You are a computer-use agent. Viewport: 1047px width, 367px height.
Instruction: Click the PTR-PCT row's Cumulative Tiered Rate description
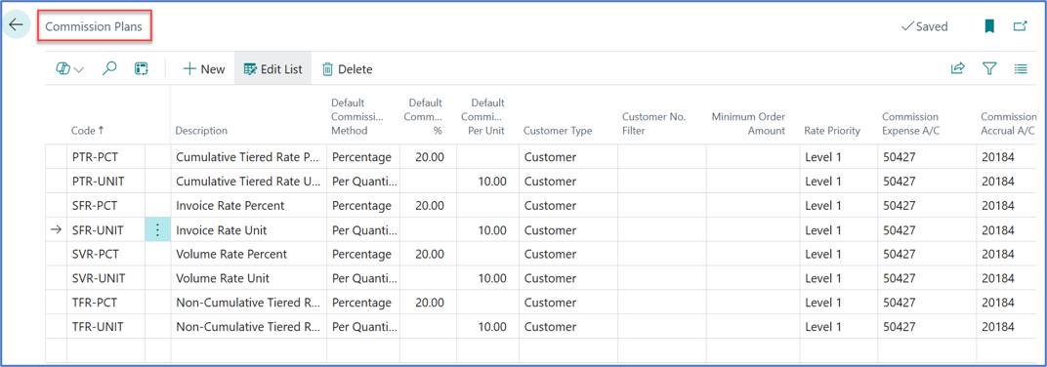pyautogui.click(x=248, y=157)
